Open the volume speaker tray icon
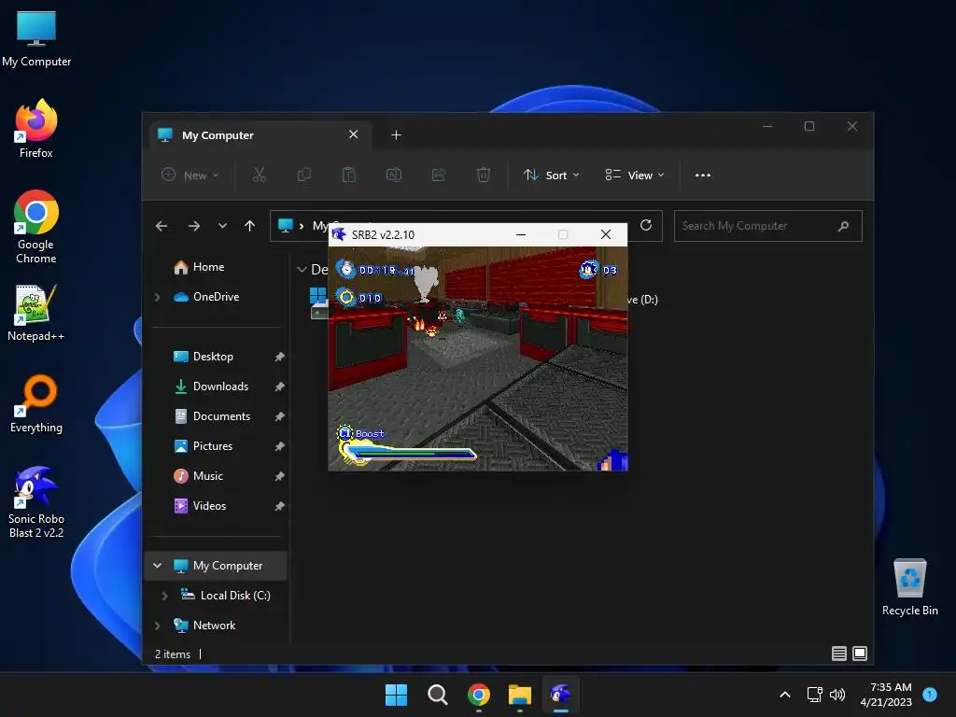Image resolution: width=956 pixels, height=717 pixels. (837, 695)
